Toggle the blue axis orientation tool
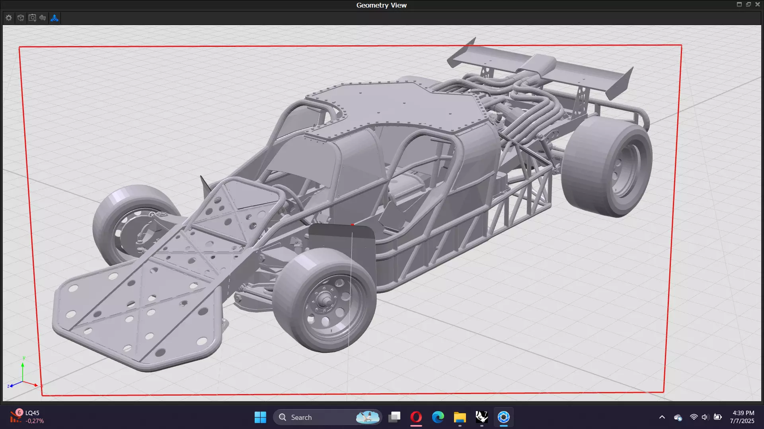This screenshot has height=429, width=764. pyautogui.click(x=55, y=18)
